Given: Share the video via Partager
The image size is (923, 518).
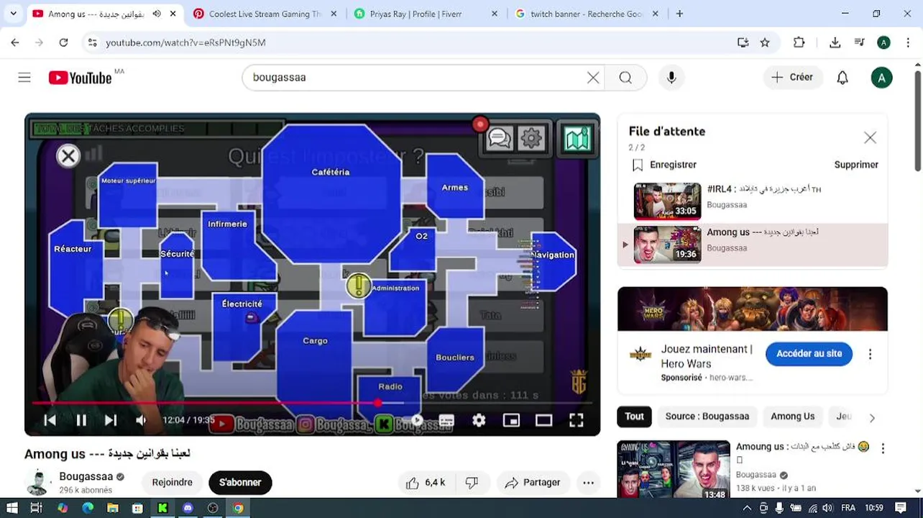Looking at the screenshot, I should [533, 483].
